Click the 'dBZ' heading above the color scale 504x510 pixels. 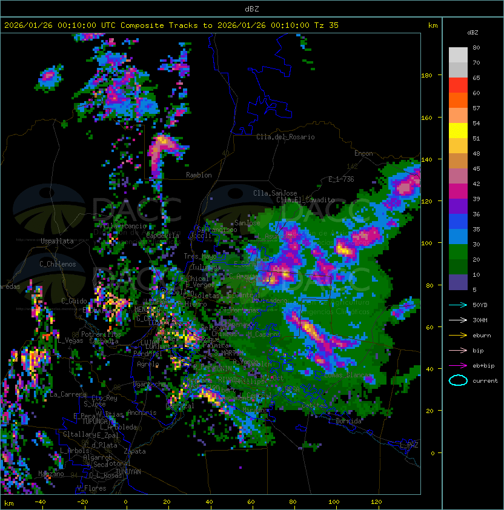(472, 33)
